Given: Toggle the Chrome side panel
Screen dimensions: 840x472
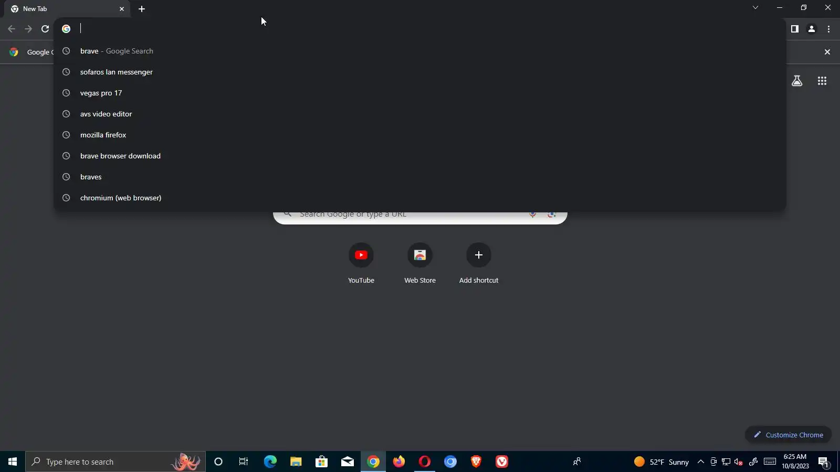Looking at the screenshot, I should pyautogui.click(x=795, y=29).
